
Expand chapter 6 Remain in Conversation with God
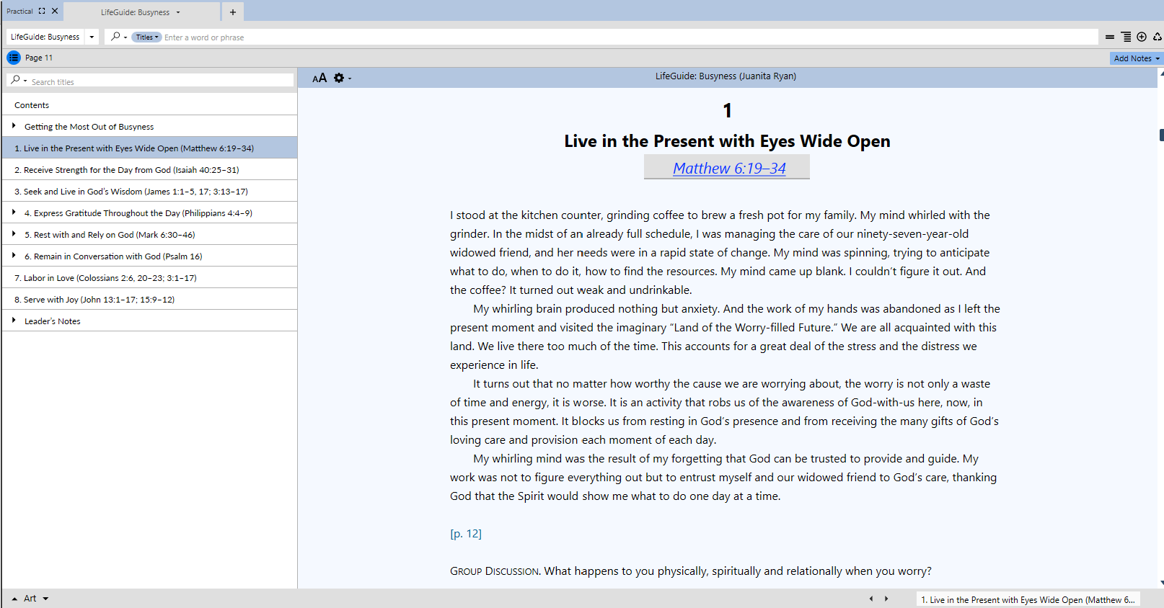[x=14, y=256]
